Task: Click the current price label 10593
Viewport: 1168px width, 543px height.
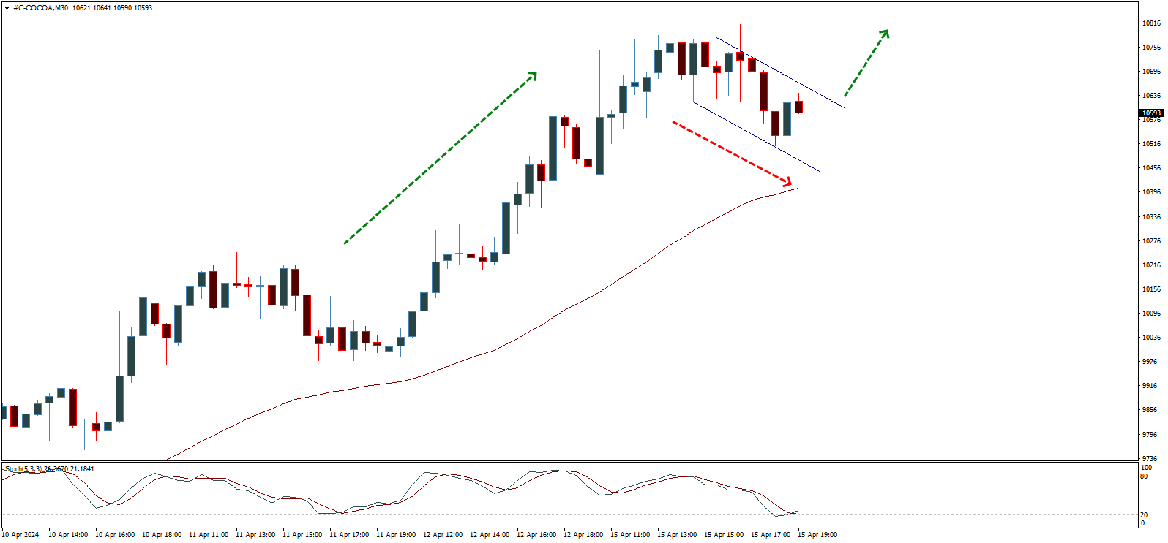Action: tap(1151, 113)
